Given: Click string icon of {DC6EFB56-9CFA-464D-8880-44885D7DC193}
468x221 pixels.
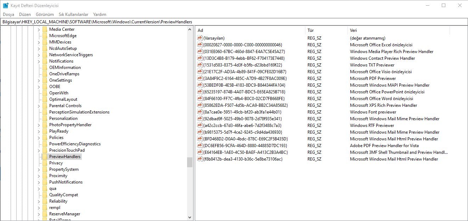Looking at the screenshot, I should 200,145.
